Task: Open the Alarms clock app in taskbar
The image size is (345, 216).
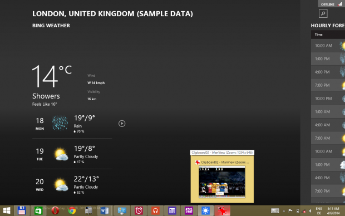Action: tap(139, 211)
